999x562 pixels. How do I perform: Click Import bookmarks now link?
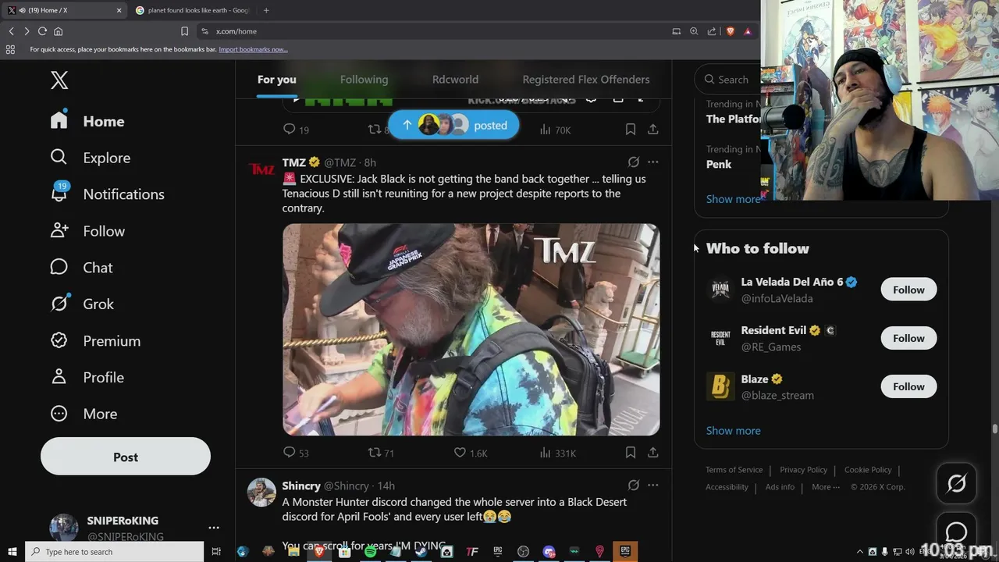(x=253, y=49)
